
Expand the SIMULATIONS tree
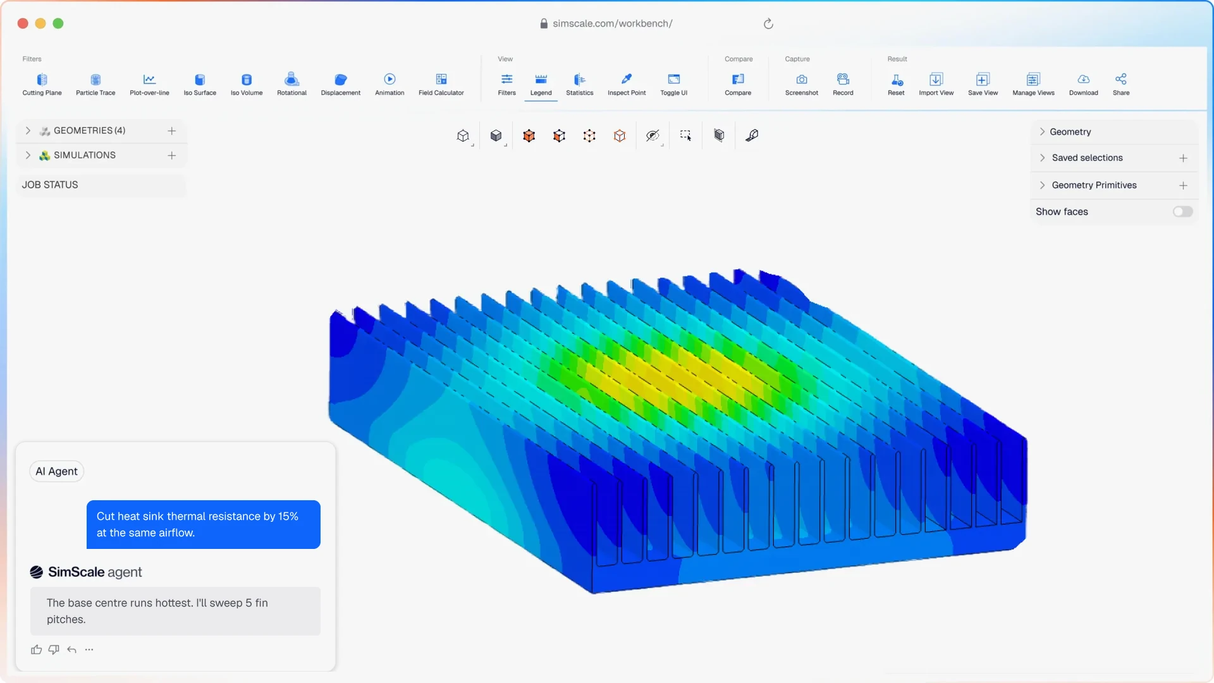coord(28,155)
